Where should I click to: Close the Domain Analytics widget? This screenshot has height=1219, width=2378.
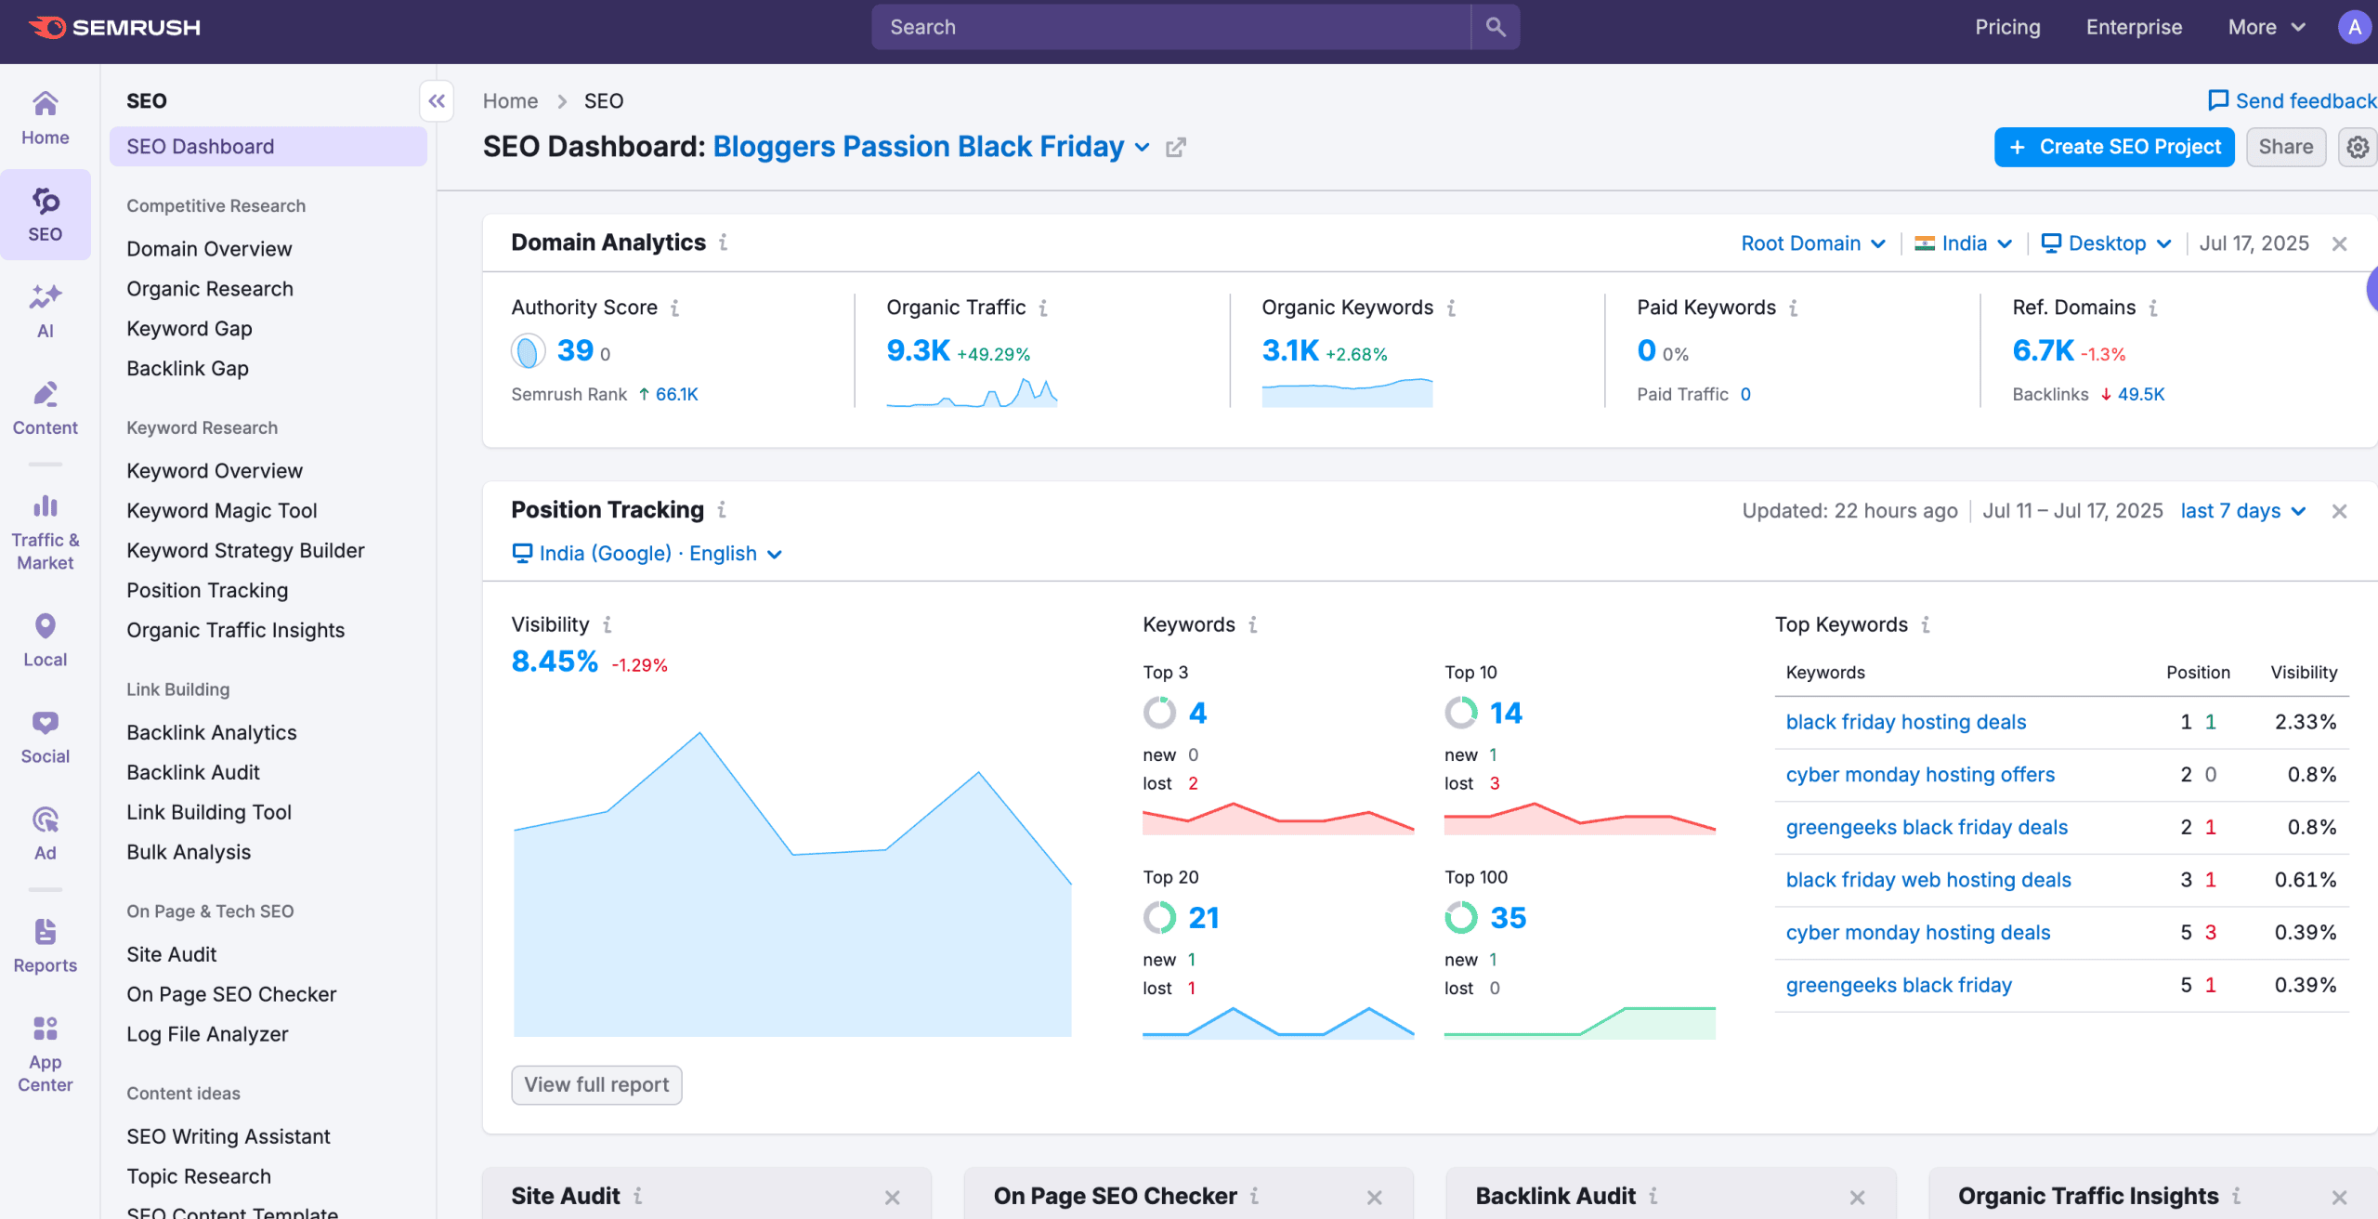click(2340, 243)
